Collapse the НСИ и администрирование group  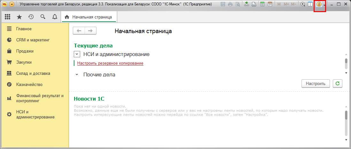(77, 54)
